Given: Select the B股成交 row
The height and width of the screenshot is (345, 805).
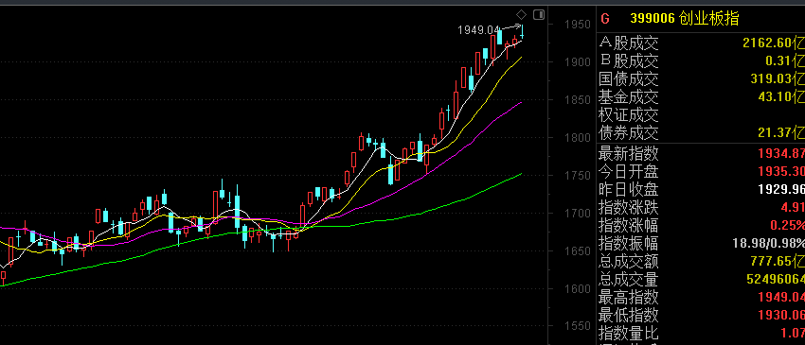Looking at the screenshot, I should pos(701,61).
